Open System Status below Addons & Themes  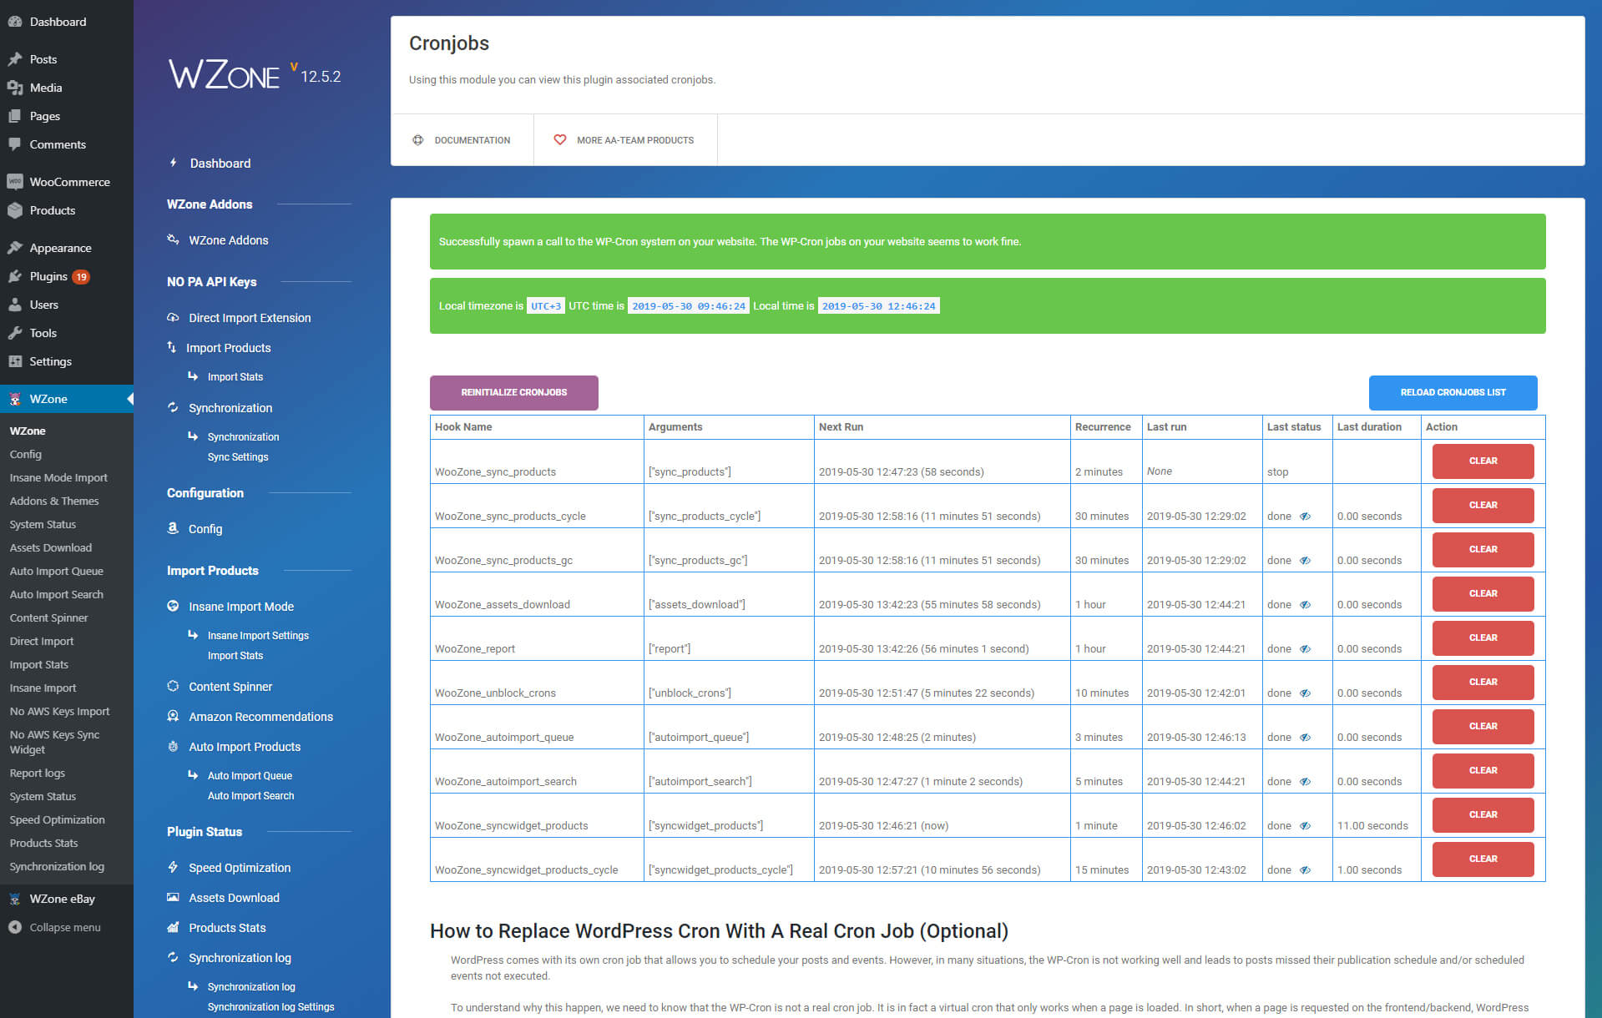pyautogui.click(x=43, y=524)
